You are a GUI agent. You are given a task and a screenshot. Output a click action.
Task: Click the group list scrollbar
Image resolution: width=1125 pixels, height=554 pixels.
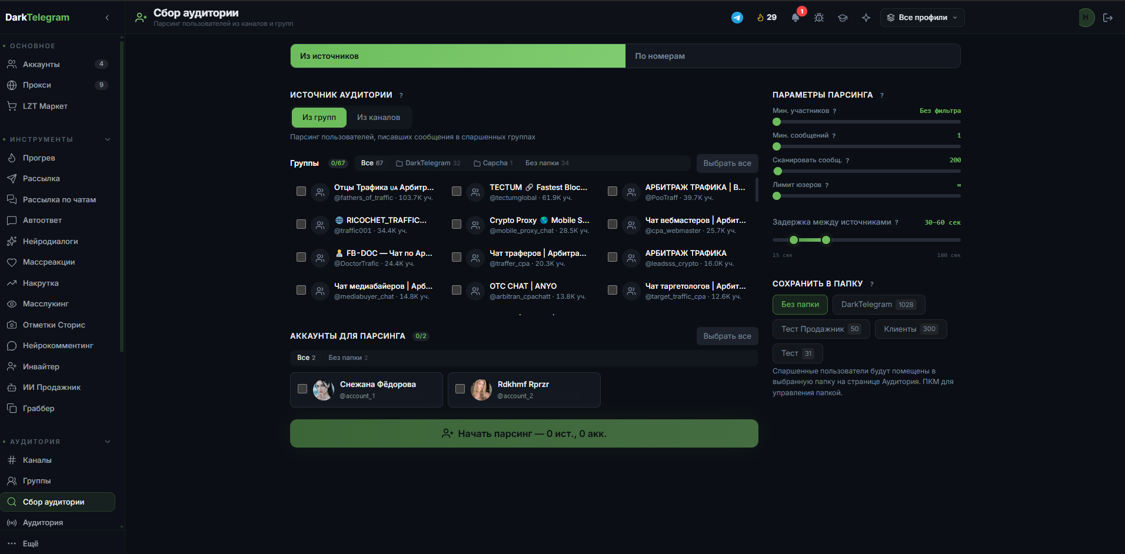click(x=757, y=189)
